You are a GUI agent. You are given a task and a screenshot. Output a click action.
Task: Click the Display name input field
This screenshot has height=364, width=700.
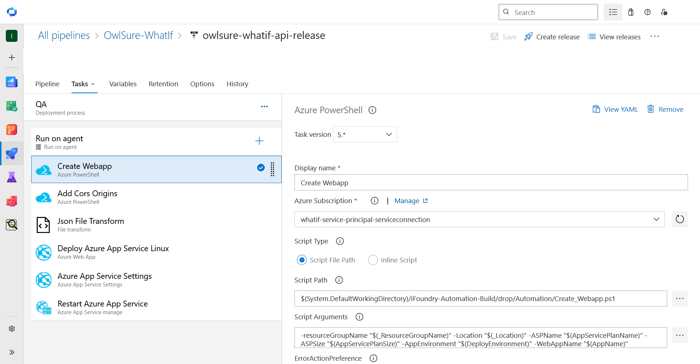pyautogui.click(x=491, y=182)
